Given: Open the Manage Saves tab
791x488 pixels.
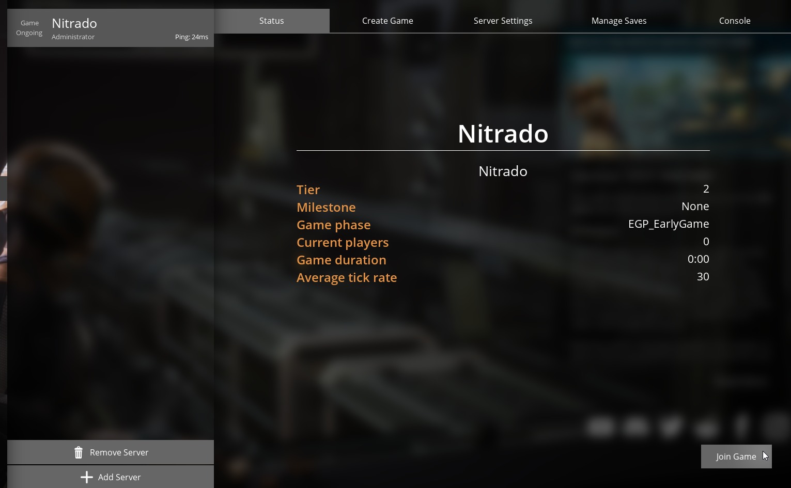Looking at the screenshot, I should 619,21.
